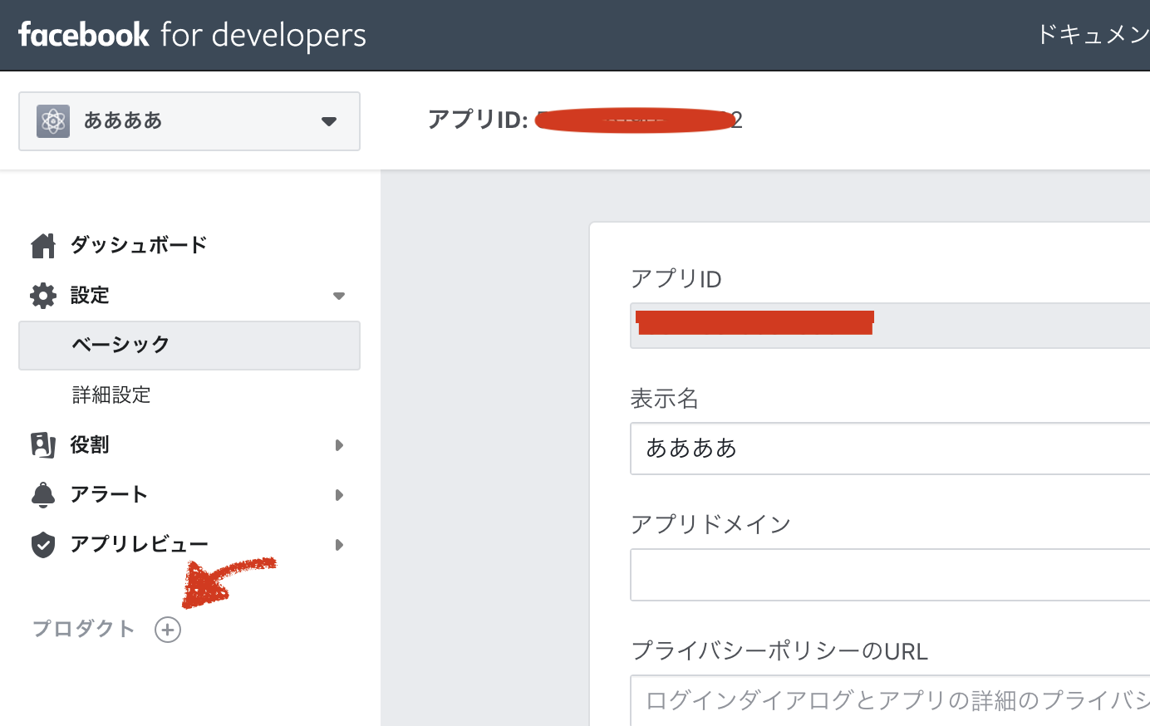Click the gear icon beside 設定
Image resolution: width=1150 pixels, height=726 pixels.
click(42, 295)
